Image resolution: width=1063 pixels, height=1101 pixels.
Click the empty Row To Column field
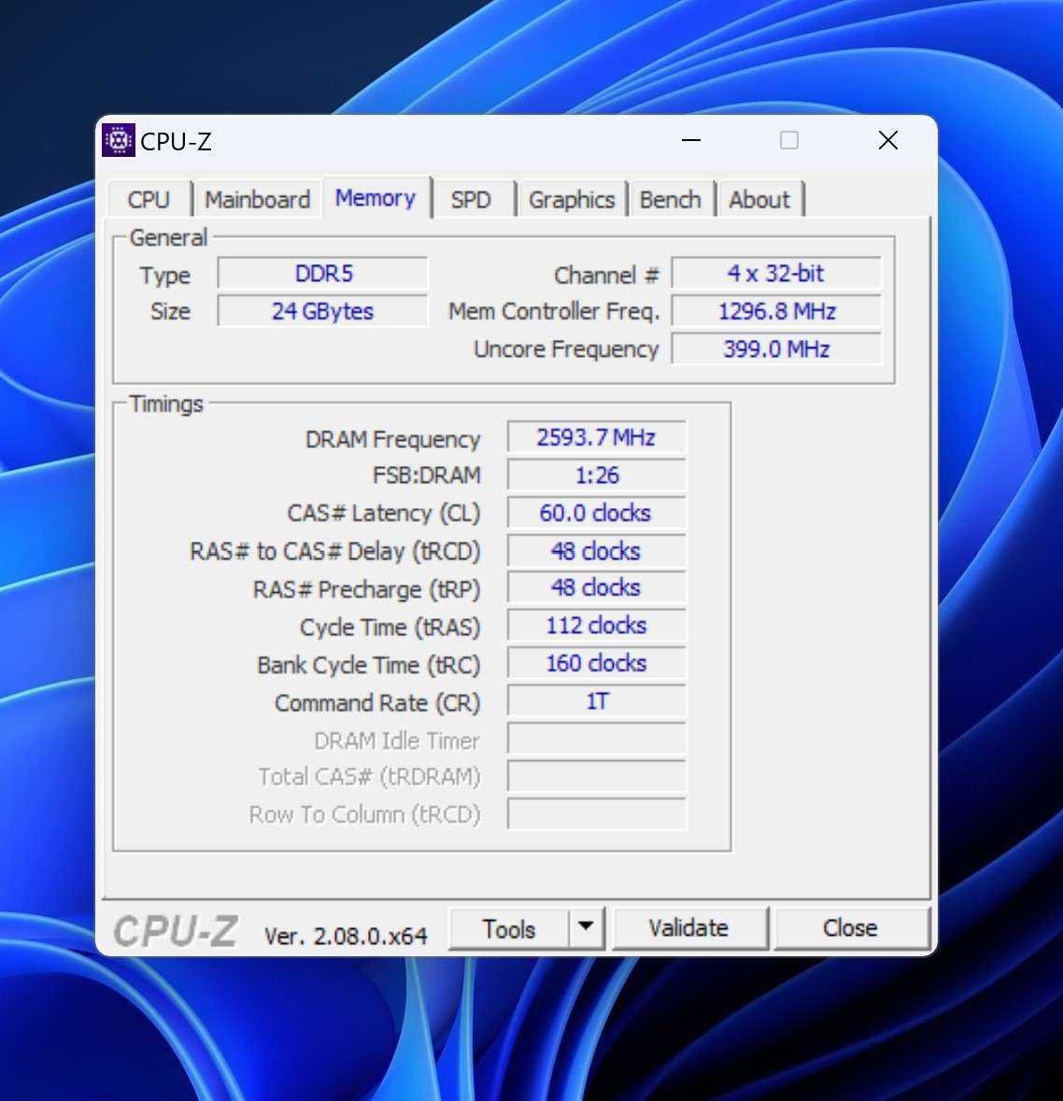[x=597, y=814]
